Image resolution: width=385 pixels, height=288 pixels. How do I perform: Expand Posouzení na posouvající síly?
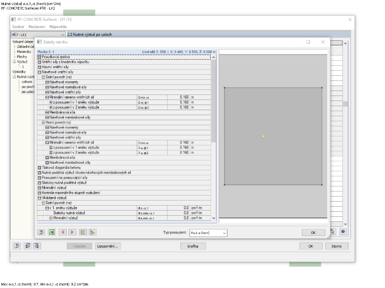click(x=40, y=177)
